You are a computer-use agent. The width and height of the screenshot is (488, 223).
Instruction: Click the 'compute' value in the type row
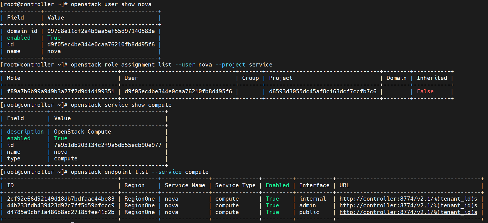click(x=66, y=158)
